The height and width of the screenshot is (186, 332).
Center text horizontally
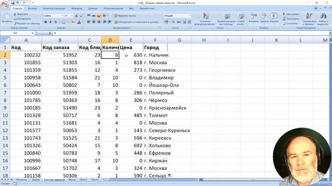(x=93, y=22)
